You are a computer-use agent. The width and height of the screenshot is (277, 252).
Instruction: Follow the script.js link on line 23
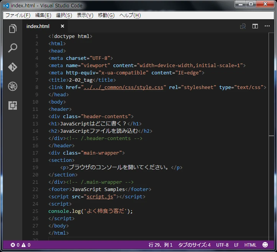pos(100,197)
